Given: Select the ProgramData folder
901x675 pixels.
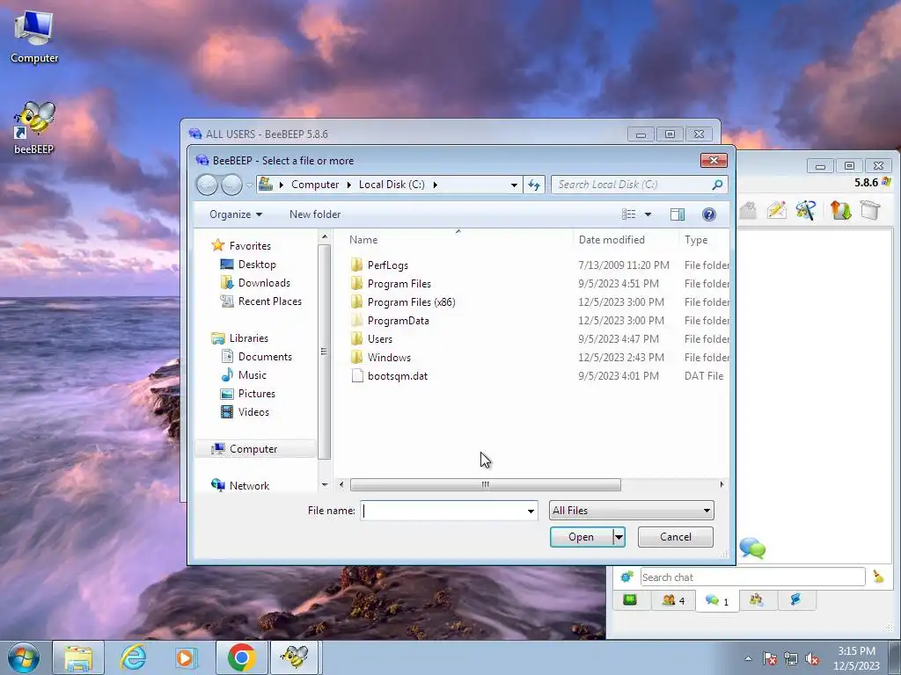Looking at the screenshot, I should coord(399,320).
